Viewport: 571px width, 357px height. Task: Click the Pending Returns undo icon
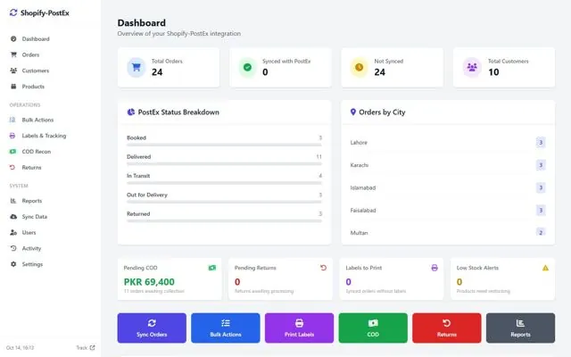click(x=323, y=268)
